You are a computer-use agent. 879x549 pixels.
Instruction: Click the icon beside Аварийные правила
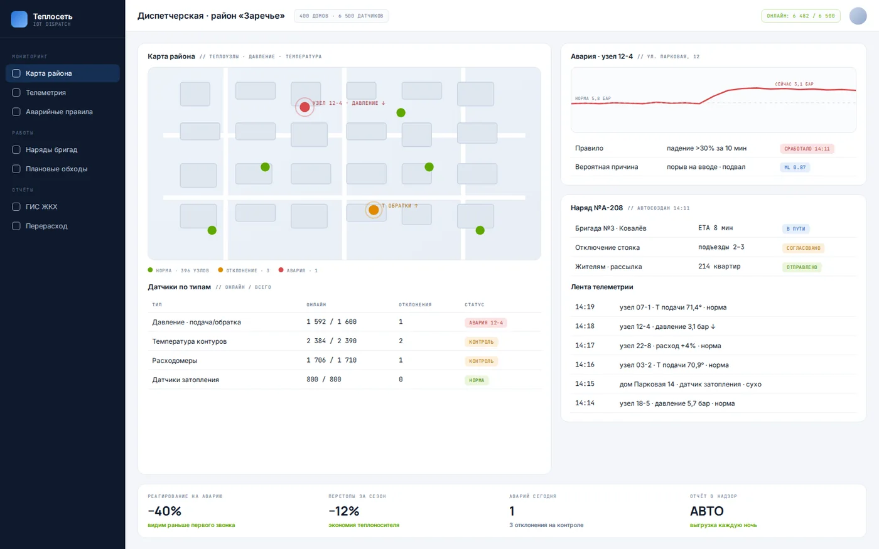tap(16, 112)
